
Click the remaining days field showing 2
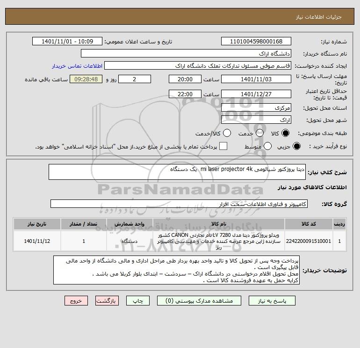click(x=135, y=79)
